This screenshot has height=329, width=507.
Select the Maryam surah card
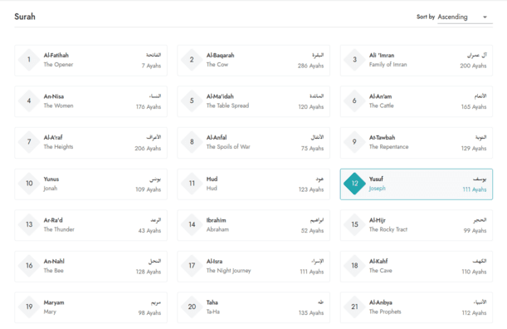[90, 307]
